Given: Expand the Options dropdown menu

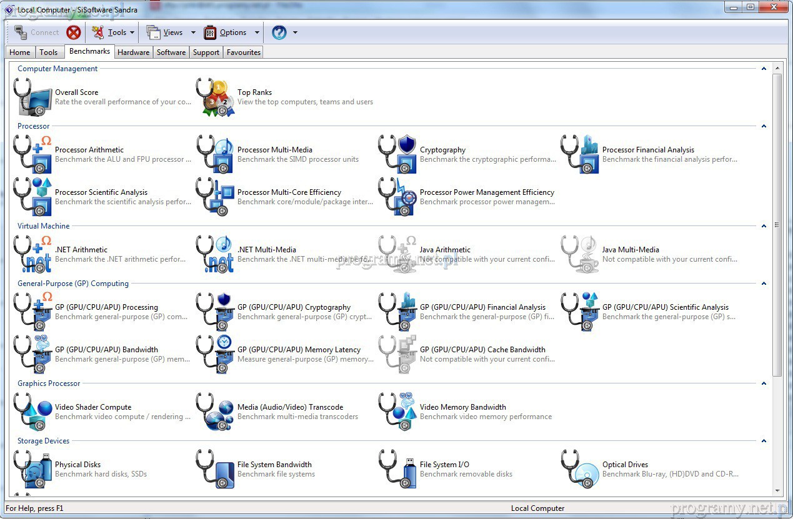Looking at the screenshot, I should click(257, 32).
